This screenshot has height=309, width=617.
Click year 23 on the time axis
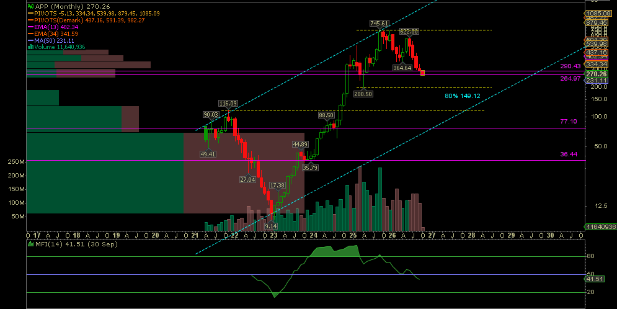pos(274,235)
